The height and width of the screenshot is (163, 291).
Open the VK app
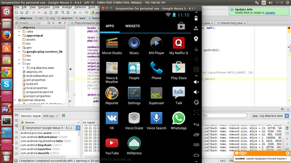pos(112,121)
